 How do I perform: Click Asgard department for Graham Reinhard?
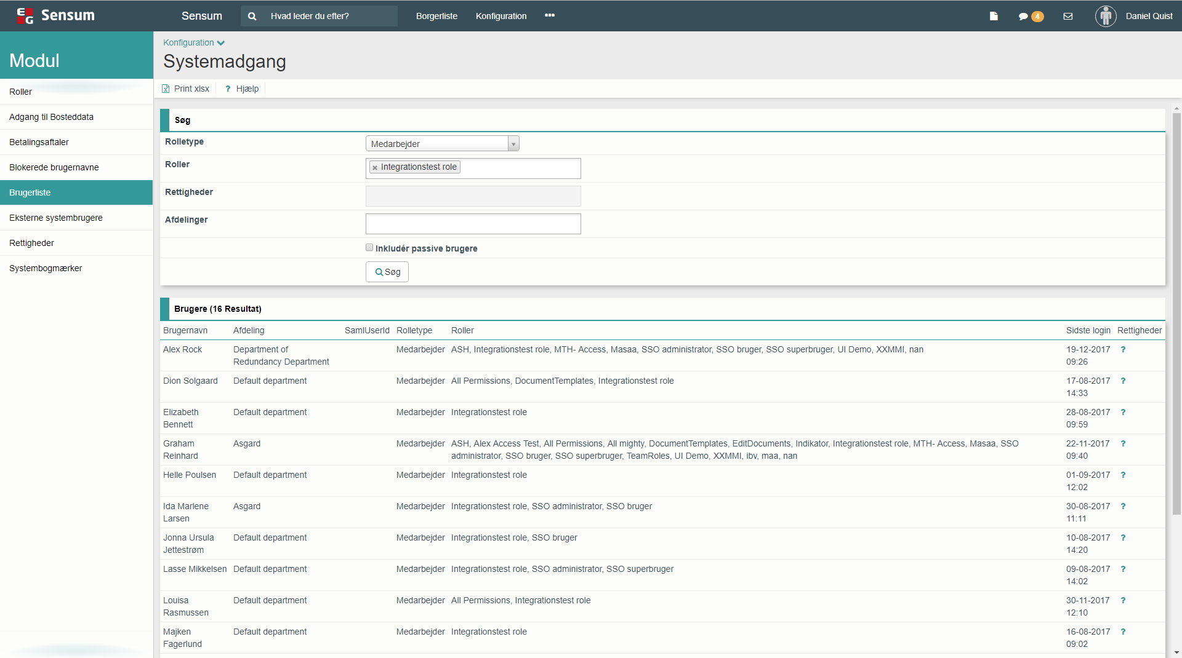click(247, 443)
